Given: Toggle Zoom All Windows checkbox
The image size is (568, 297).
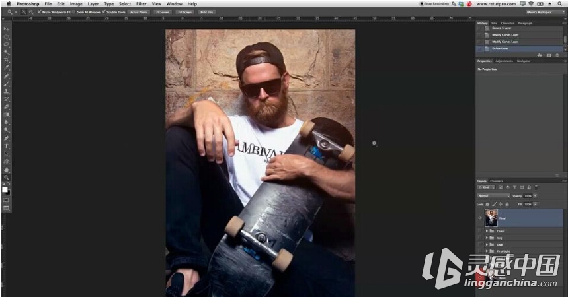Looking at the screenshot, I should point(73,12).
